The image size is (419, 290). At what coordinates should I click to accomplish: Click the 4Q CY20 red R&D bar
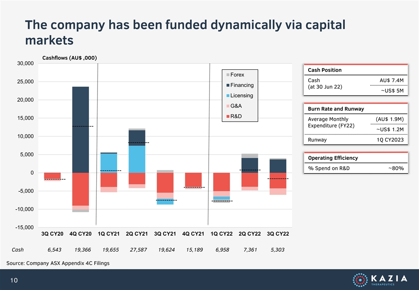[x=81, y=189]
